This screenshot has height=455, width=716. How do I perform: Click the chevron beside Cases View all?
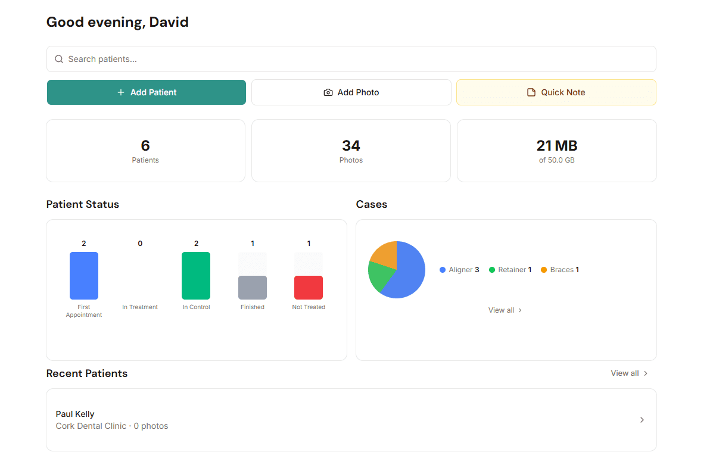(520, 310)
